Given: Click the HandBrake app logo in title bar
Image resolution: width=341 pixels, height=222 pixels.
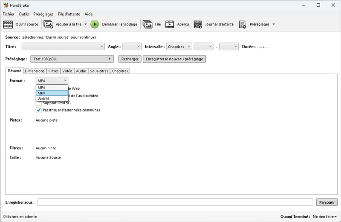Looking at the screenshot, I should [x=6, y=5].
